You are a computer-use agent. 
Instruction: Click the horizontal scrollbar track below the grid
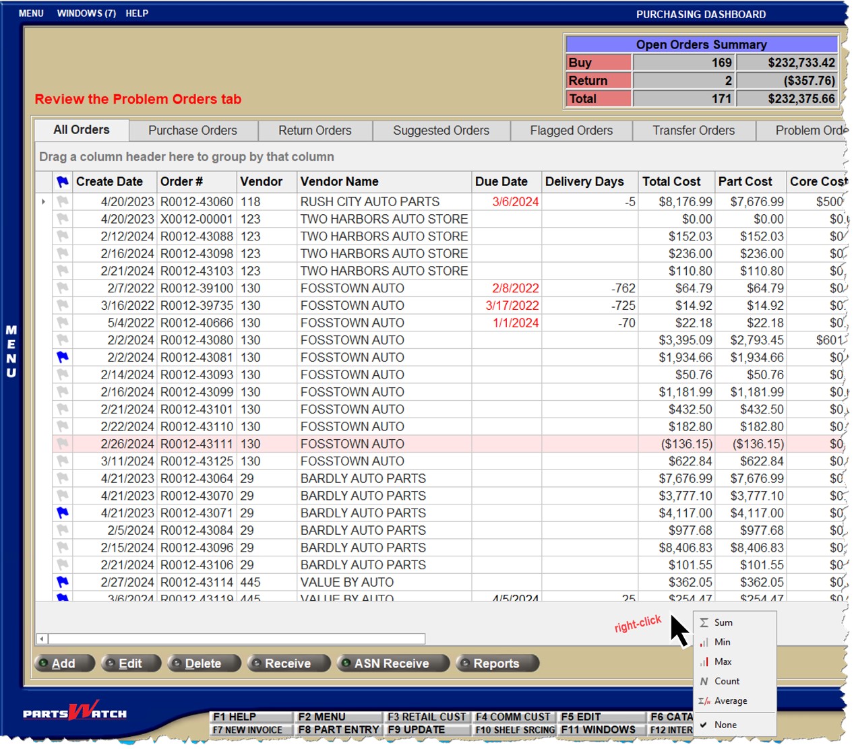pyautogui.click(x=236, y=639)
